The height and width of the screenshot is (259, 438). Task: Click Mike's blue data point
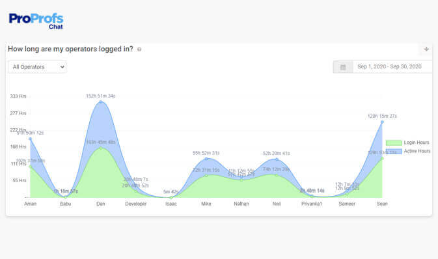(206, 159)
